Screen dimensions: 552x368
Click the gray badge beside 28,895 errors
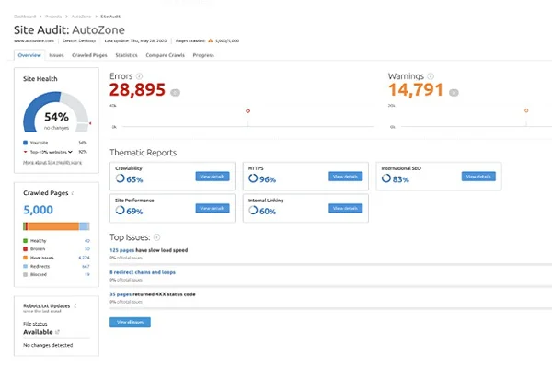[x=176, y=93]
